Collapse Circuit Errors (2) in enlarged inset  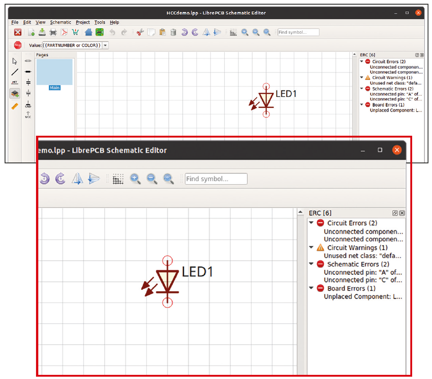[x=312, y=223]
